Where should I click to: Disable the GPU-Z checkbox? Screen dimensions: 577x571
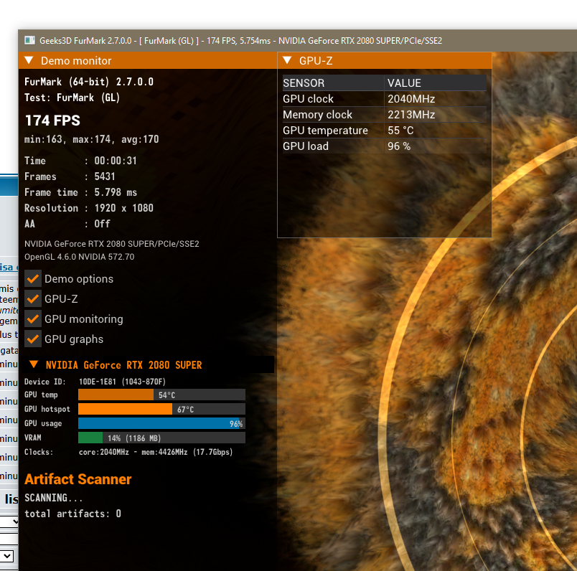pos(33,299)
